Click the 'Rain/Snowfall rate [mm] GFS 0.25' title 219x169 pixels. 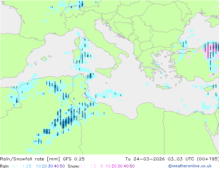coord(42,159)
